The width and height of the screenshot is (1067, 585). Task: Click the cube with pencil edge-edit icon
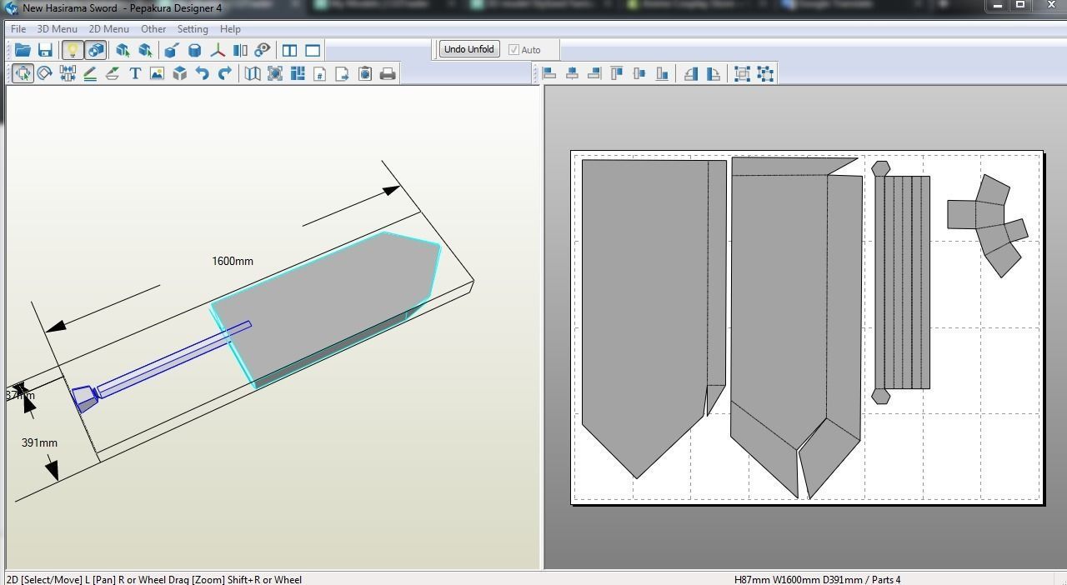[172, 50]
